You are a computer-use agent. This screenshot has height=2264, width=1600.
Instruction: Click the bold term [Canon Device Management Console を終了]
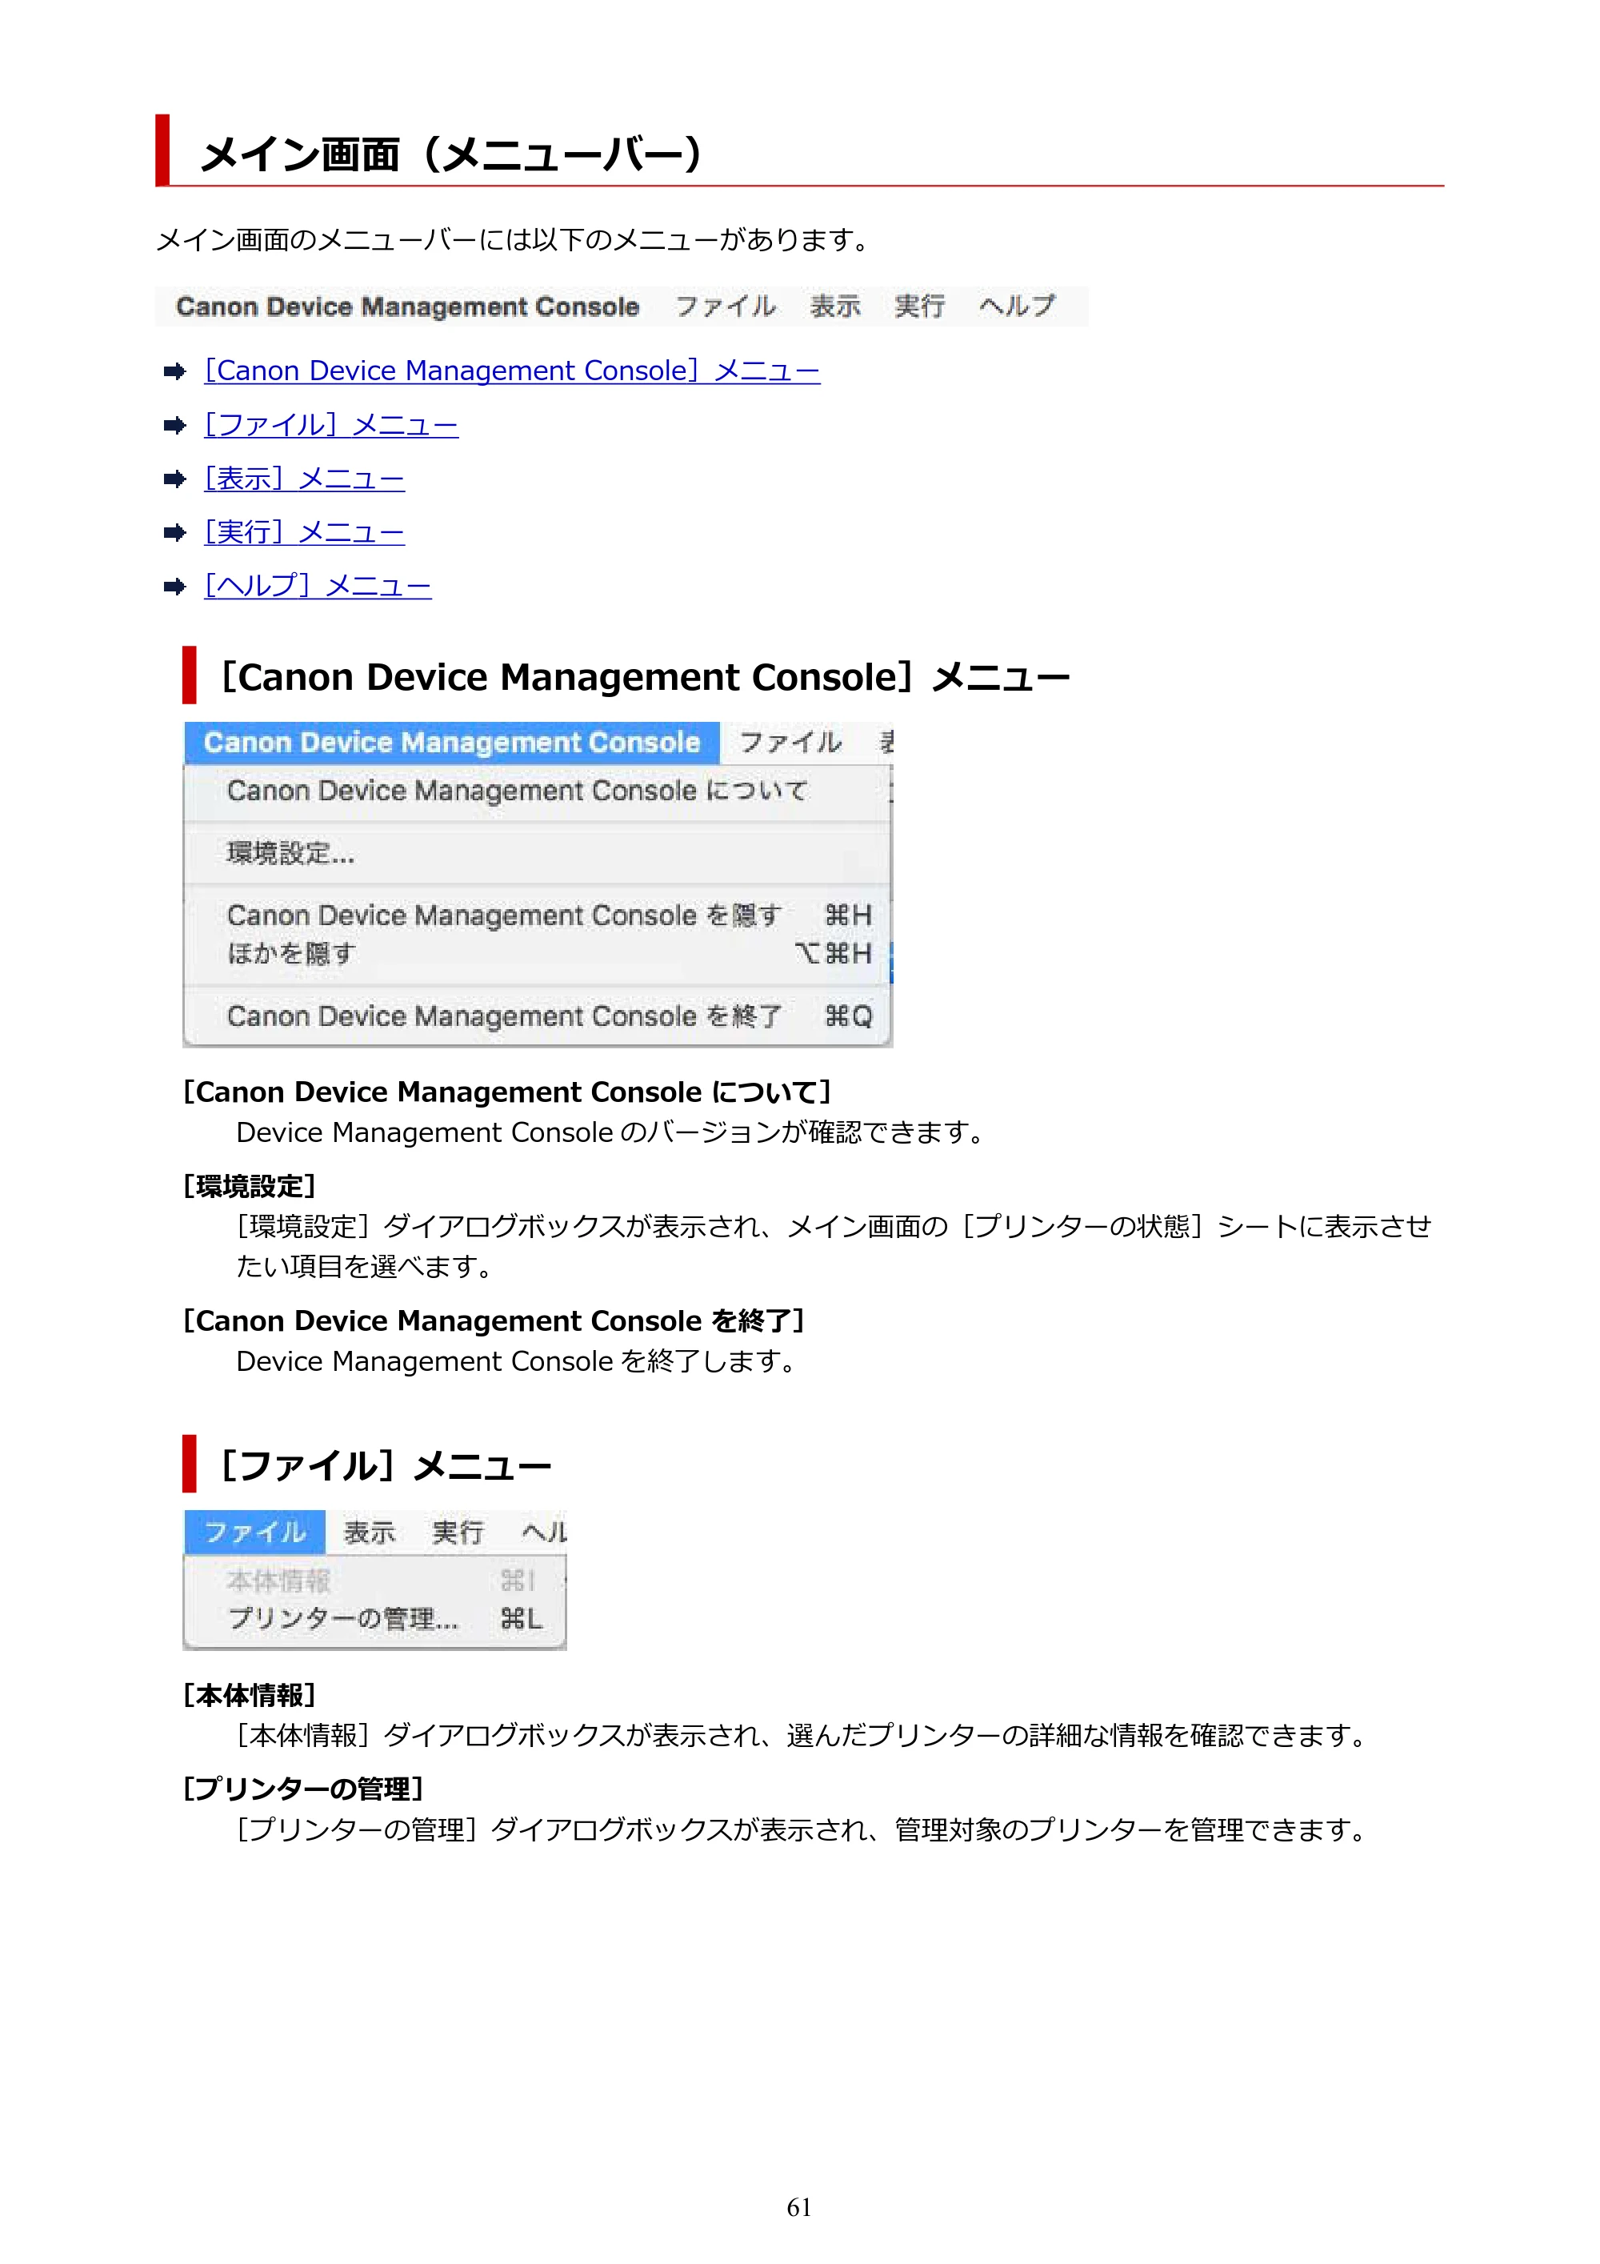495,1320
